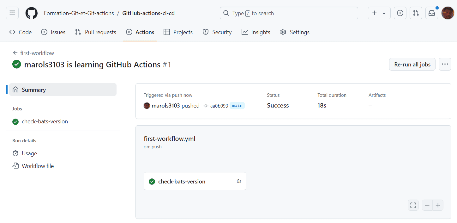Switch to the Actions tab
Screen dimensions: 457x223
(140, 32)
